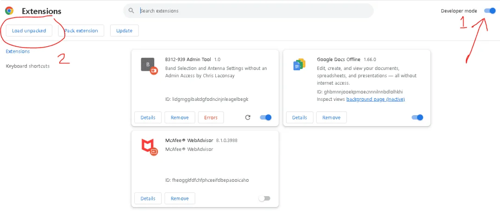
Task: Click the McAfee WebAdvisor title text
Action: 189,140
